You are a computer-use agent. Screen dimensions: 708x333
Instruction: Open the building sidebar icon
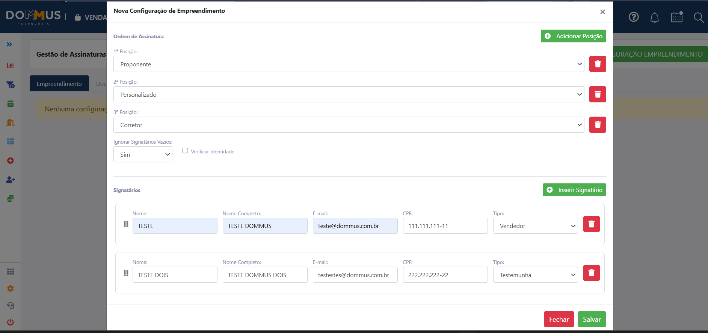point(11,123)
